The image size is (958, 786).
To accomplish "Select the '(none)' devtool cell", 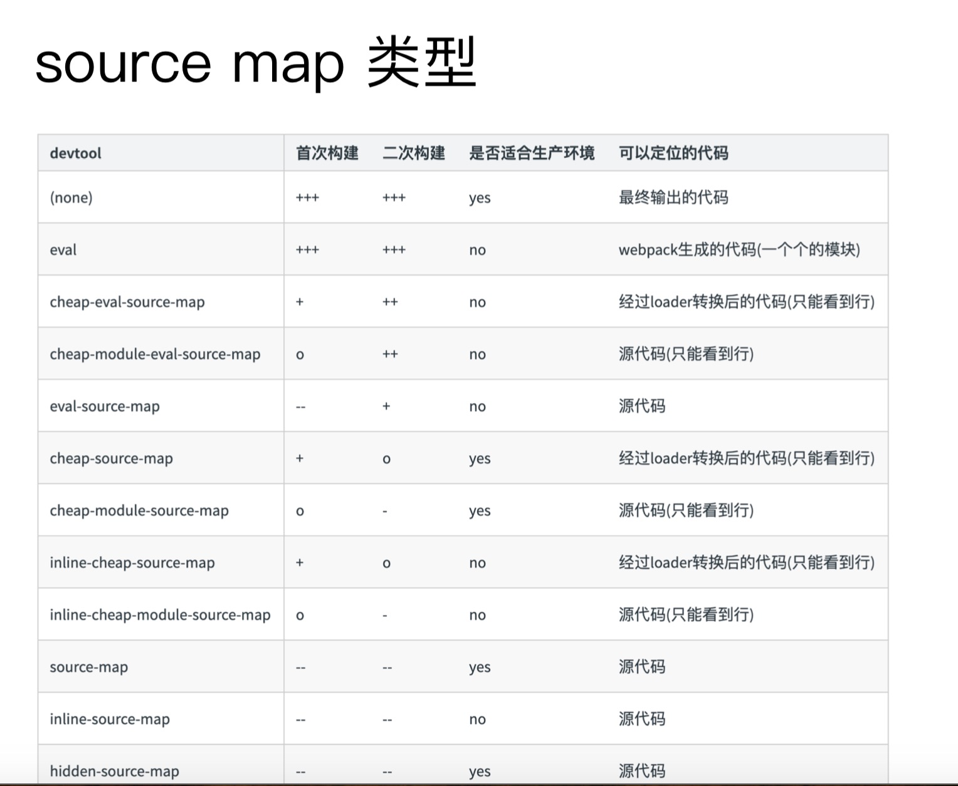I will [x=71, y=197].
